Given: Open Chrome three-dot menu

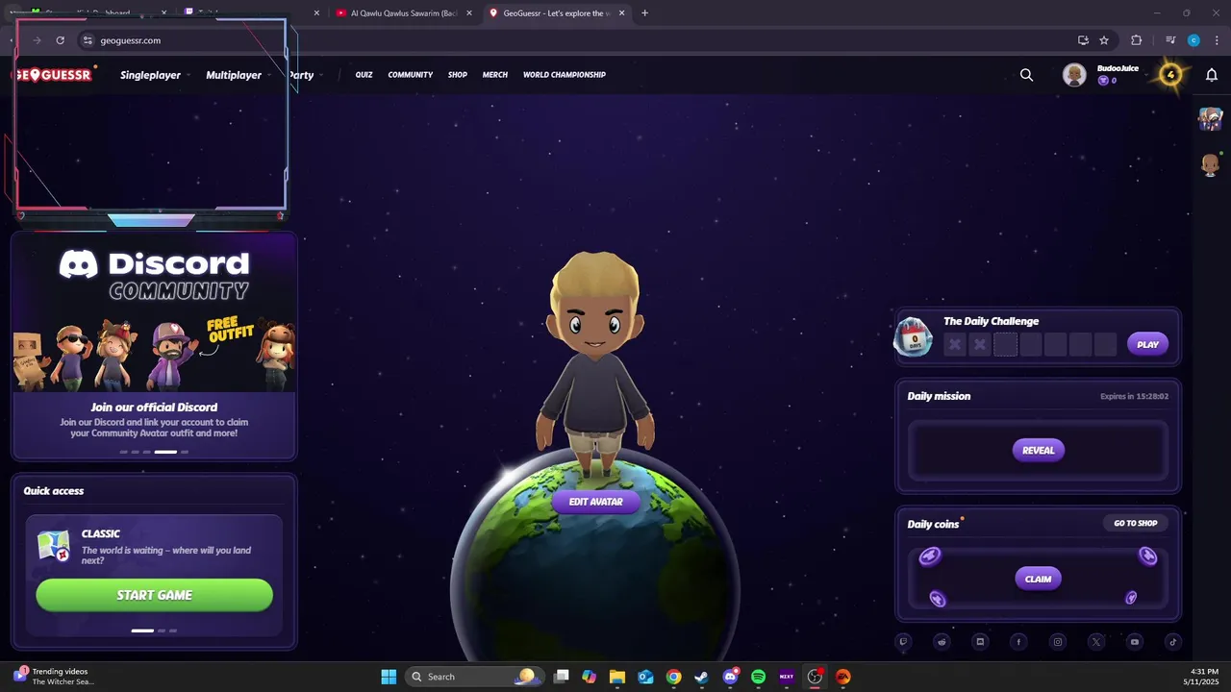Looking at the screenshot, I should (x=1218, y=40).
